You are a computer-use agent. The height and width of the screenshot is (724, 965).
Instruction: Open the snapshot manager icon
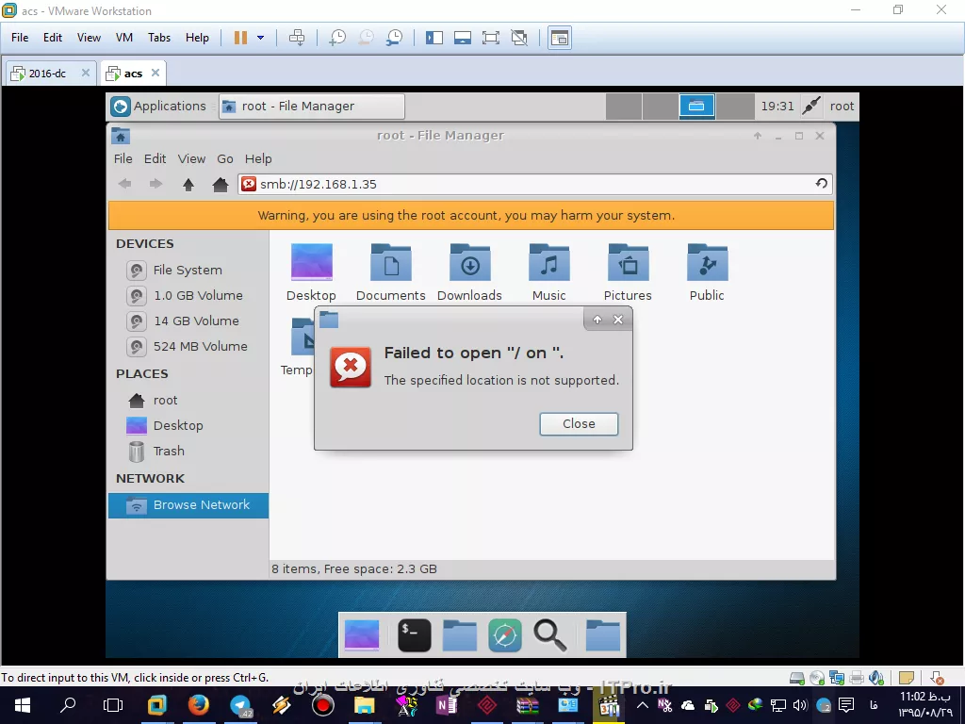click(395, 38)
